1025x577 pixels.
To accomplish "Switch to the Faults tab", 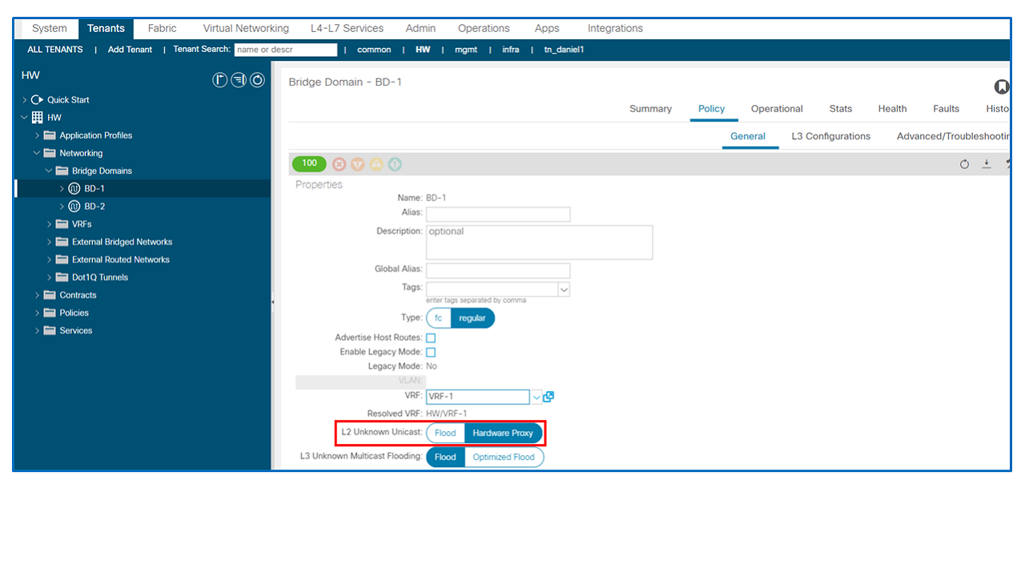I will click(946, 109).
